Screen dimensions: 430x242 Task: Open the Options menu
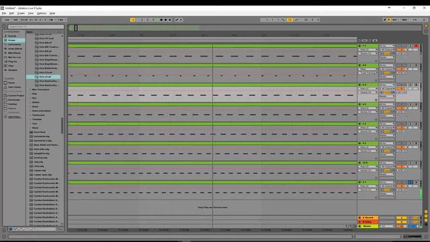(42, 13)
